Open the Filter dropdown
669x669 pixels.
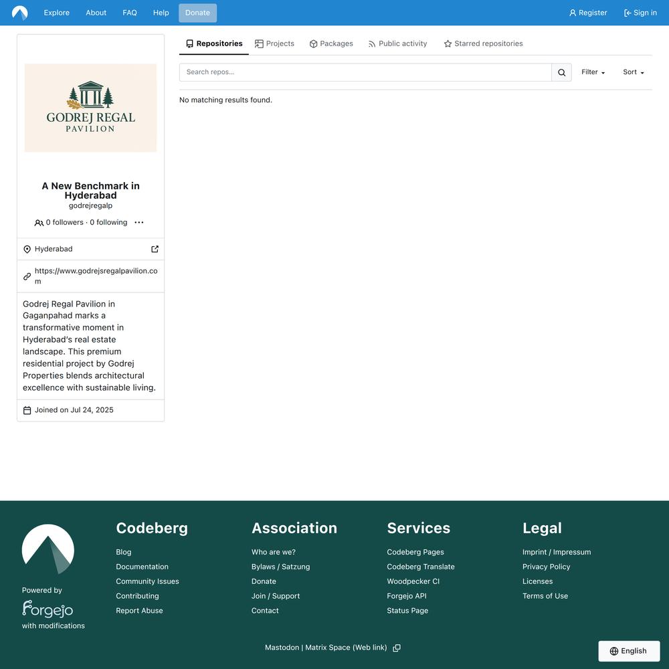point(593,72)
